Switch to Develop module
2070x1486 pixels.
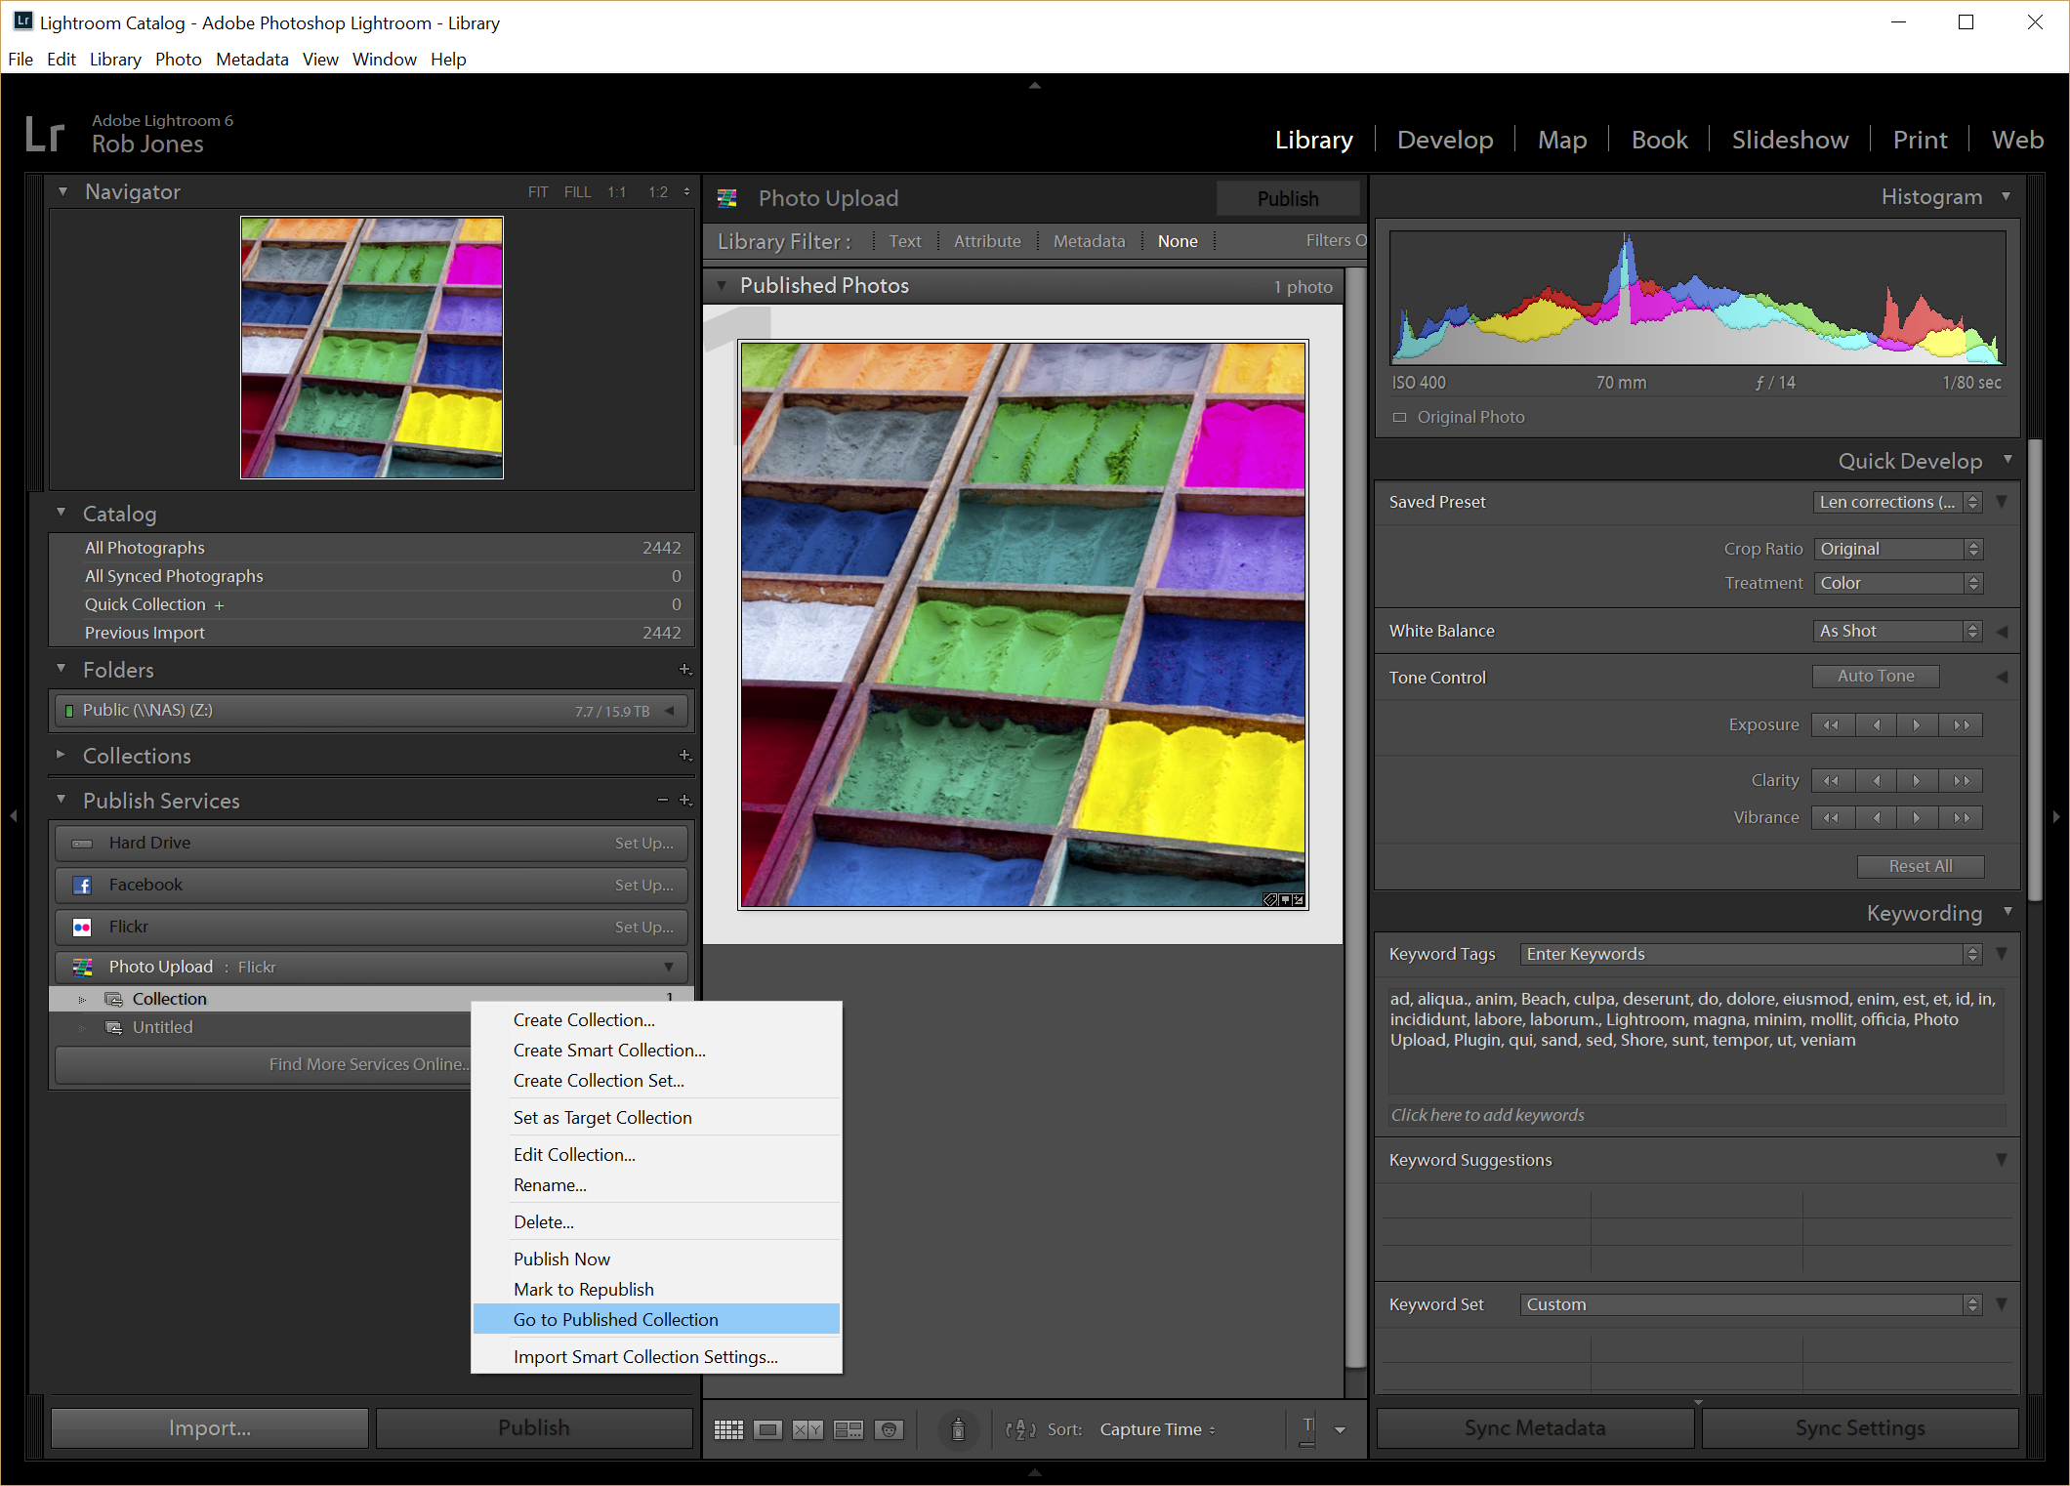(1444, 140)
